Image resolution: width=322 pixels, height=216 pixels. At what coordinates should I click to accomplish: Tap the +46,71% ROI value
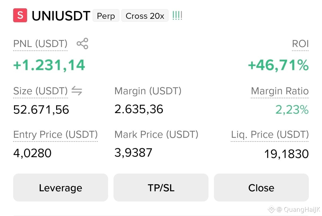coord(278,65)
